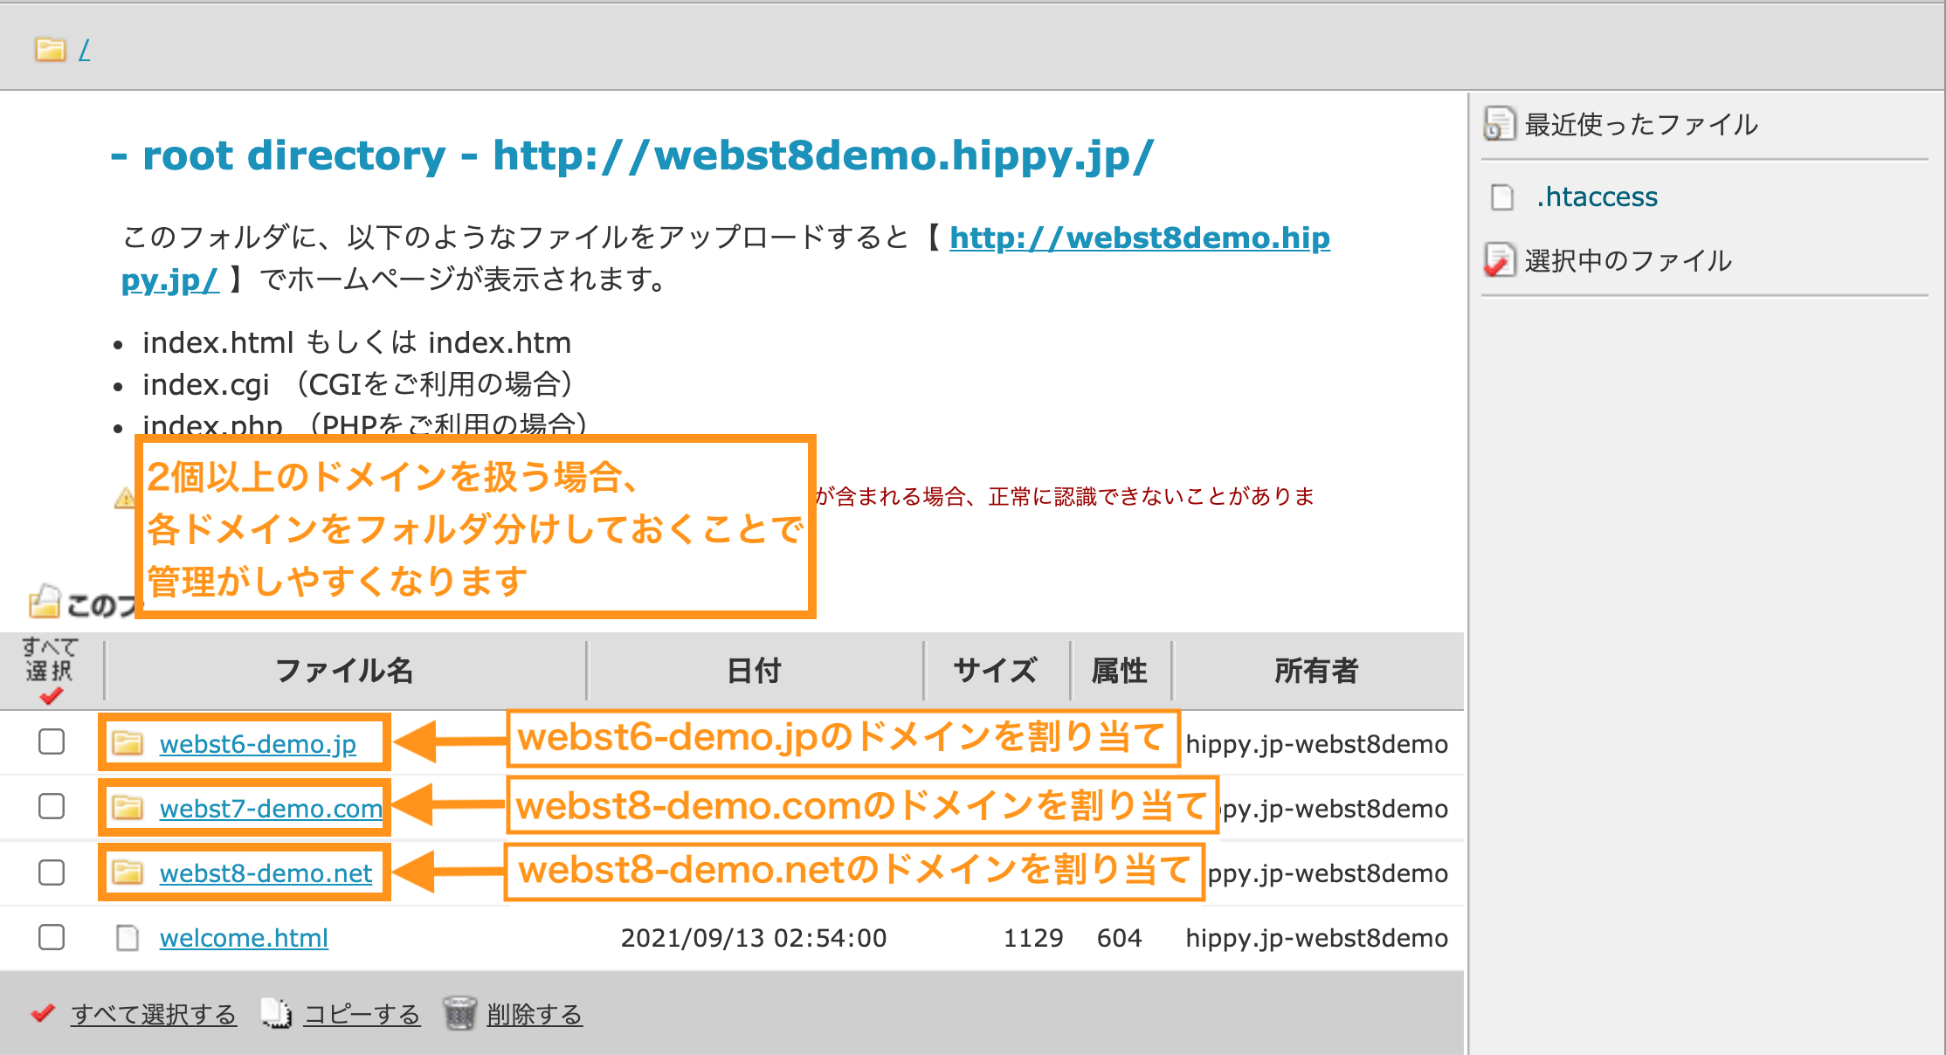Click the root slash breadcrumb link
The width and height of the screenshot is (1946, 1055).
(84, 50)
